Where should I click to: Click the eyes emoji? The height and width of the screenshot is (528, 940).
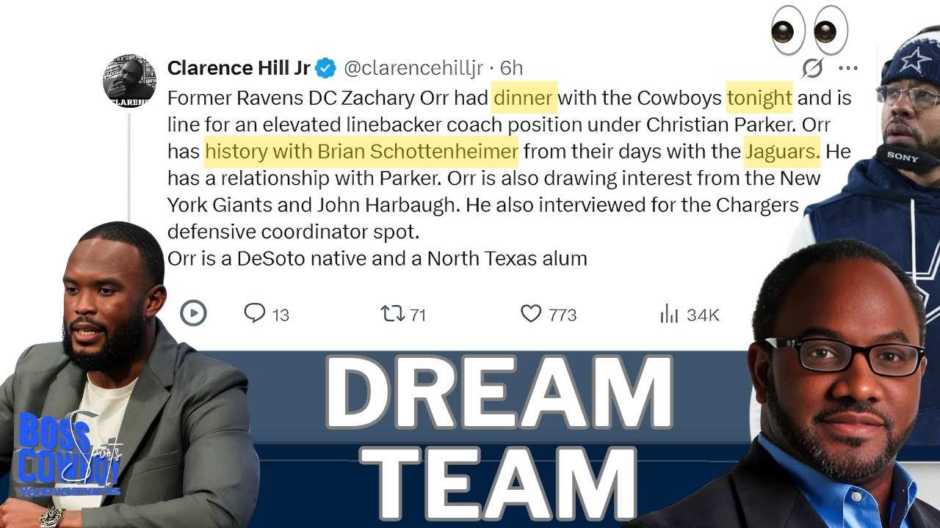coord(809,31)
